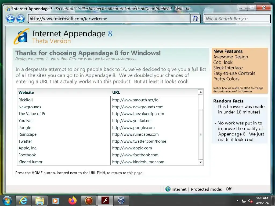This screenshot has width=275, height=206.
Task: Click the Internet globe icon in status bar
Action: click(x=168, y=189)
